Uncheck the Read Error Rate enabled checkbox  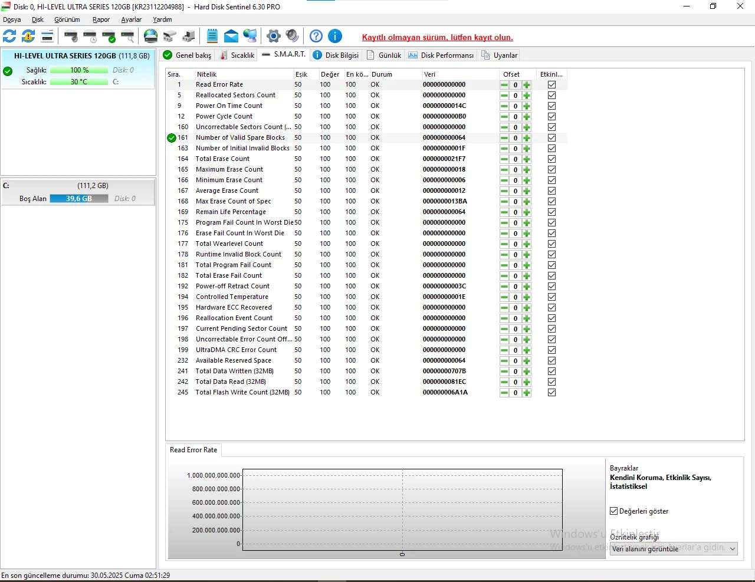tap(552, 85)
